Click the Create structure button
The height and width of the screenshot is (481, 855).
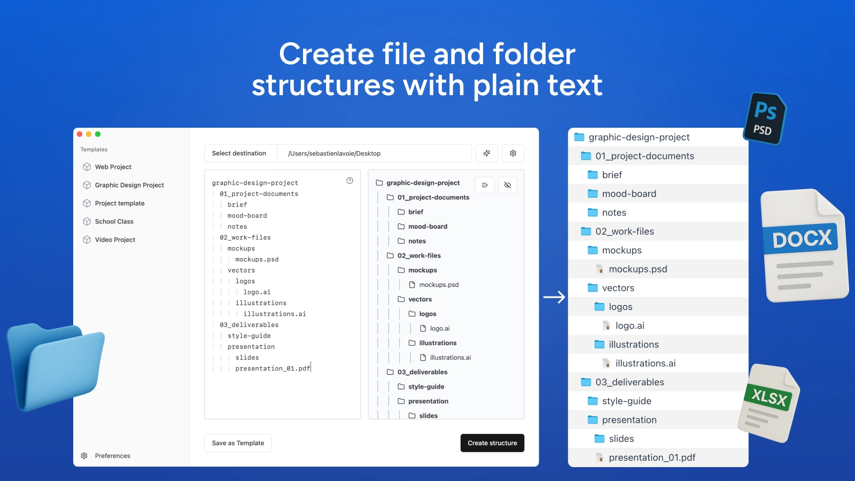coord(492,443)
